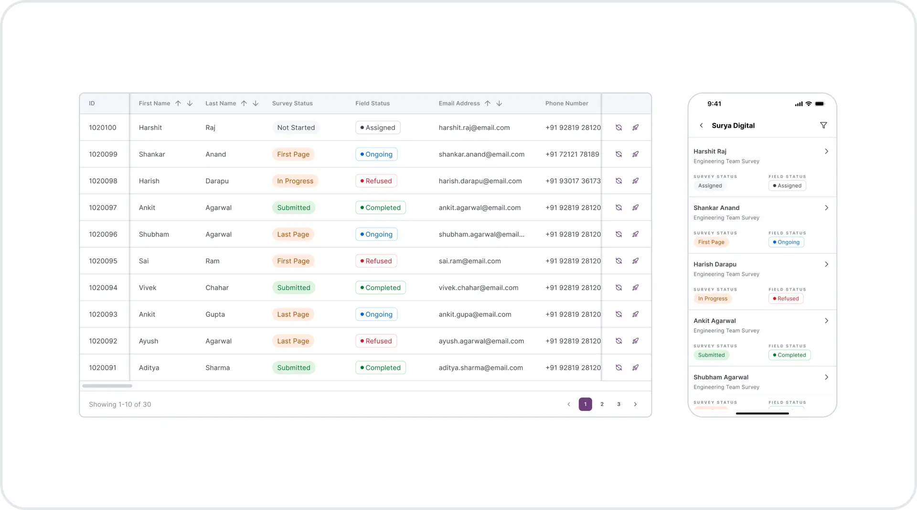Open Harish Darapu card chevron on mobile

826,264
